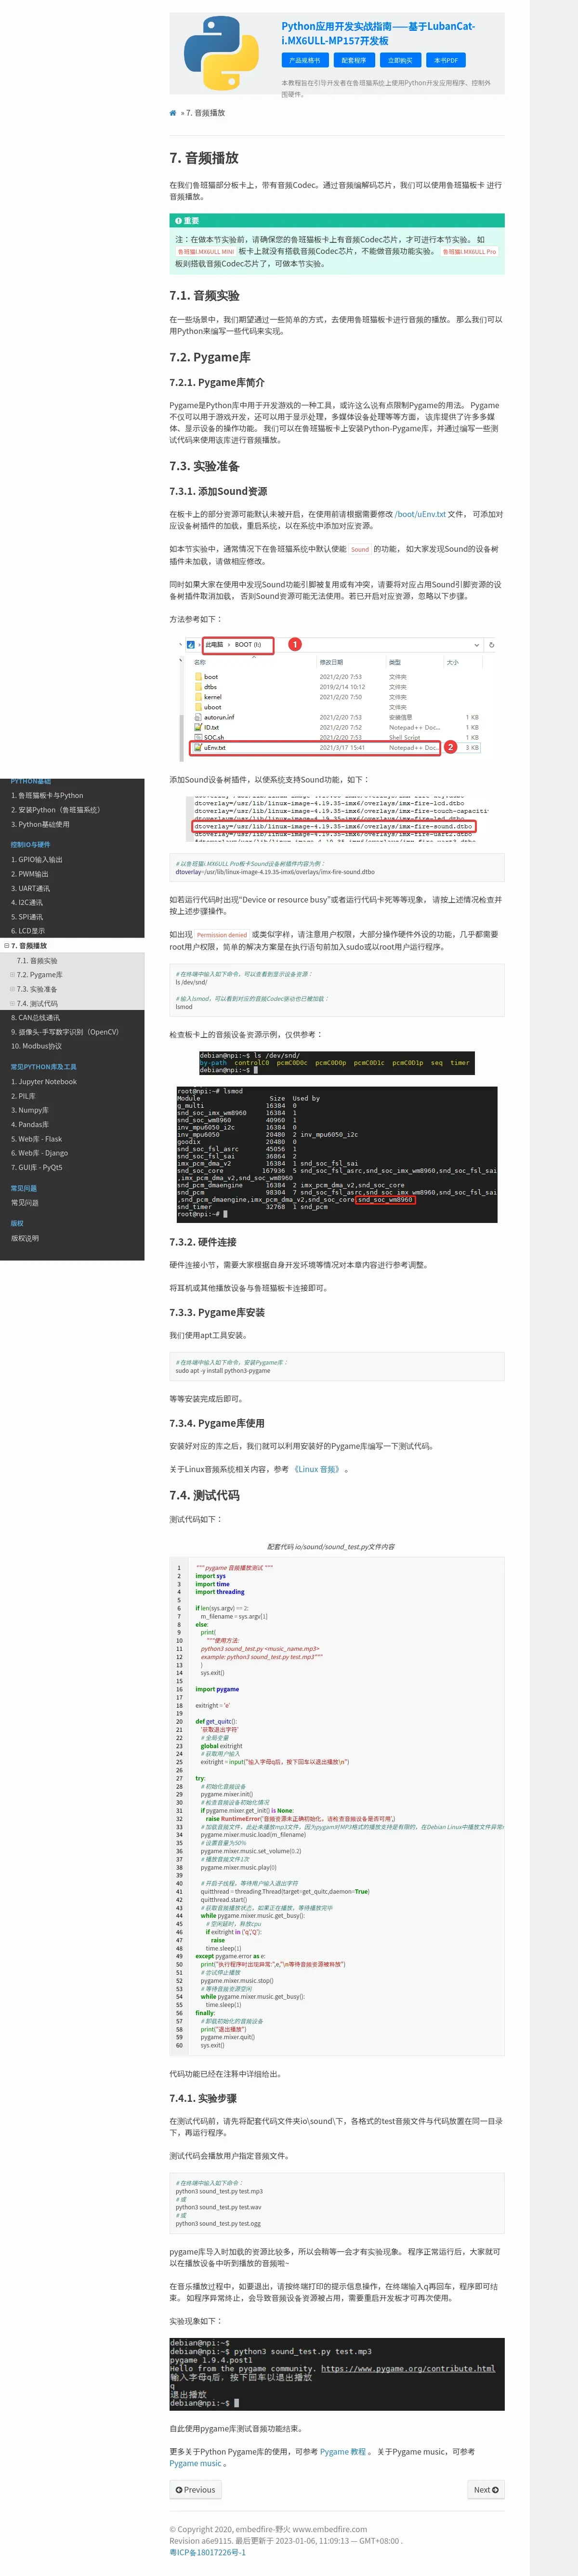The image size is (578, 2576).
Task: Open sidebar chapter 3. Python基础使用
Action: tap(40, 824)
